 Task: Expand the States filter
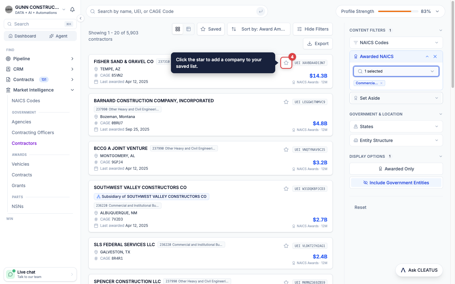pos(396,127)
